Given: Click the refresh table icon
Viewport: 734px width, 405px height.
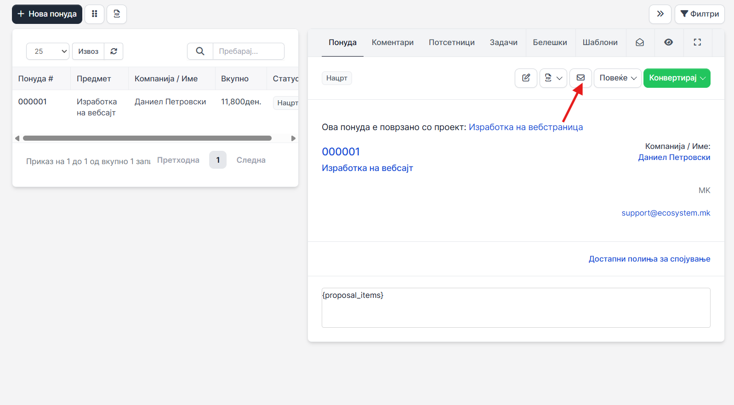Looking at the screenshot, I should (114, 51).
